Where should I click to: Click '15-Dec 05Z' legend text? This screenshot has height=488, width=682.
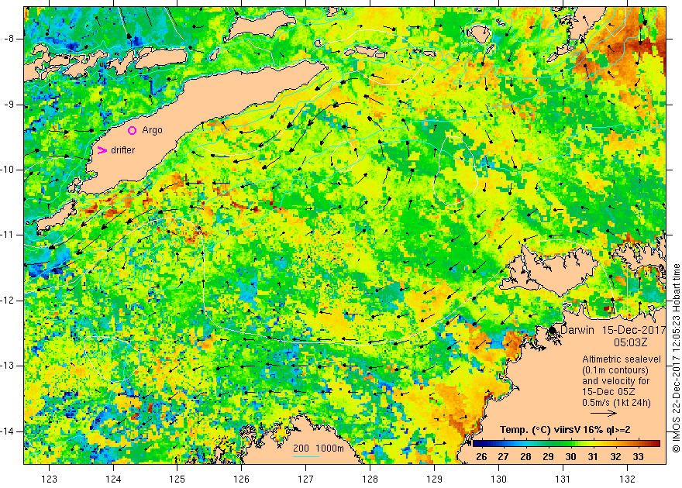(x=608, y=391)
